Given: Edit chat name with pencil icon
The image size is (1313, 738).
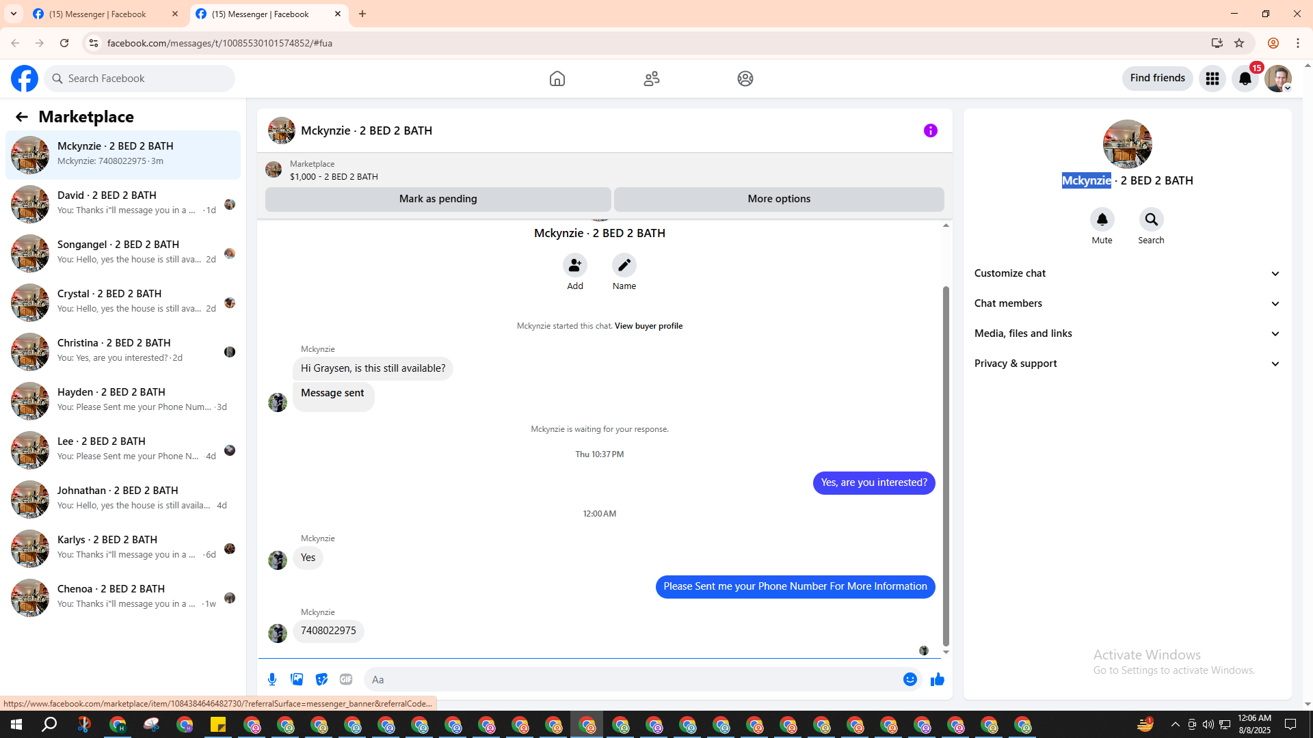Looking at the screenshot, I should [624, 265].
